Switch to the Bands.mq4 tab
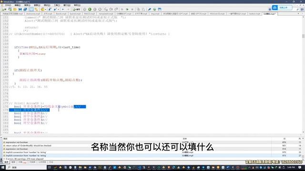This screenshot has height=171, width=305. pyautogui.click(x=61, y=14)
